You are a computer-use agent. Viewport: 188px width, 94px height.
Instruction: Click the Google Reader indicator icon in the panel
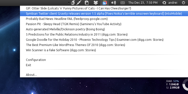pyautogui.click(x=104, y=3)
